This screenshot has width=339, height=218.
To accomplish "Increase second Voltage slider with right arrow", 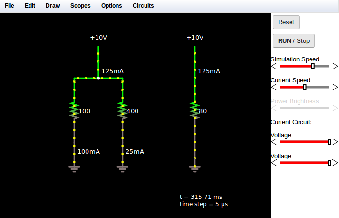I will [x=335, y=163].
